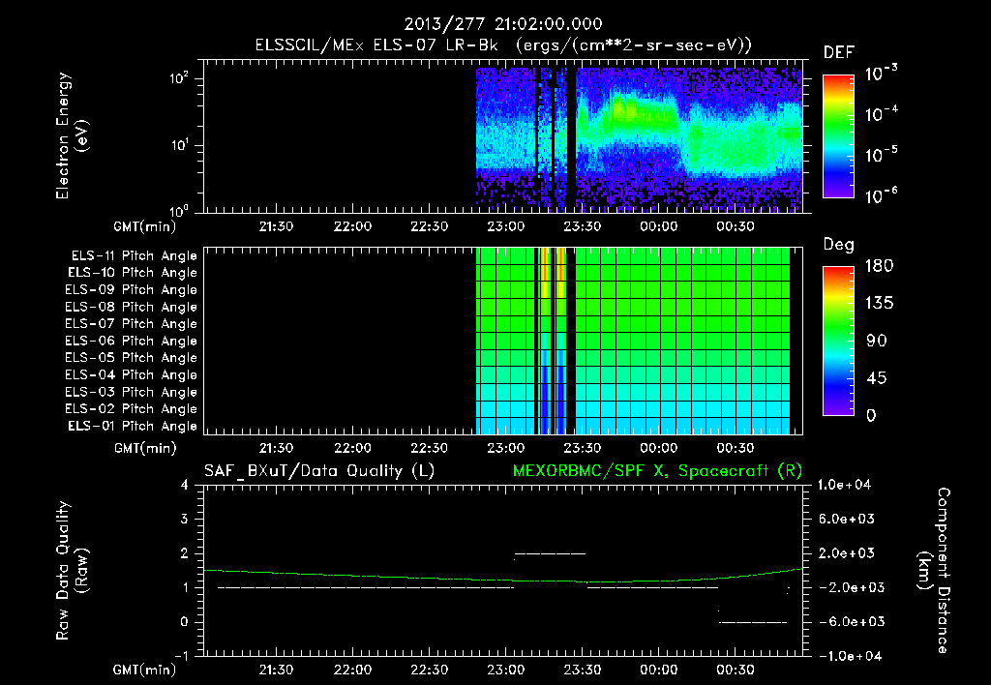Click 22:00 time label under data quality panel

352,670
